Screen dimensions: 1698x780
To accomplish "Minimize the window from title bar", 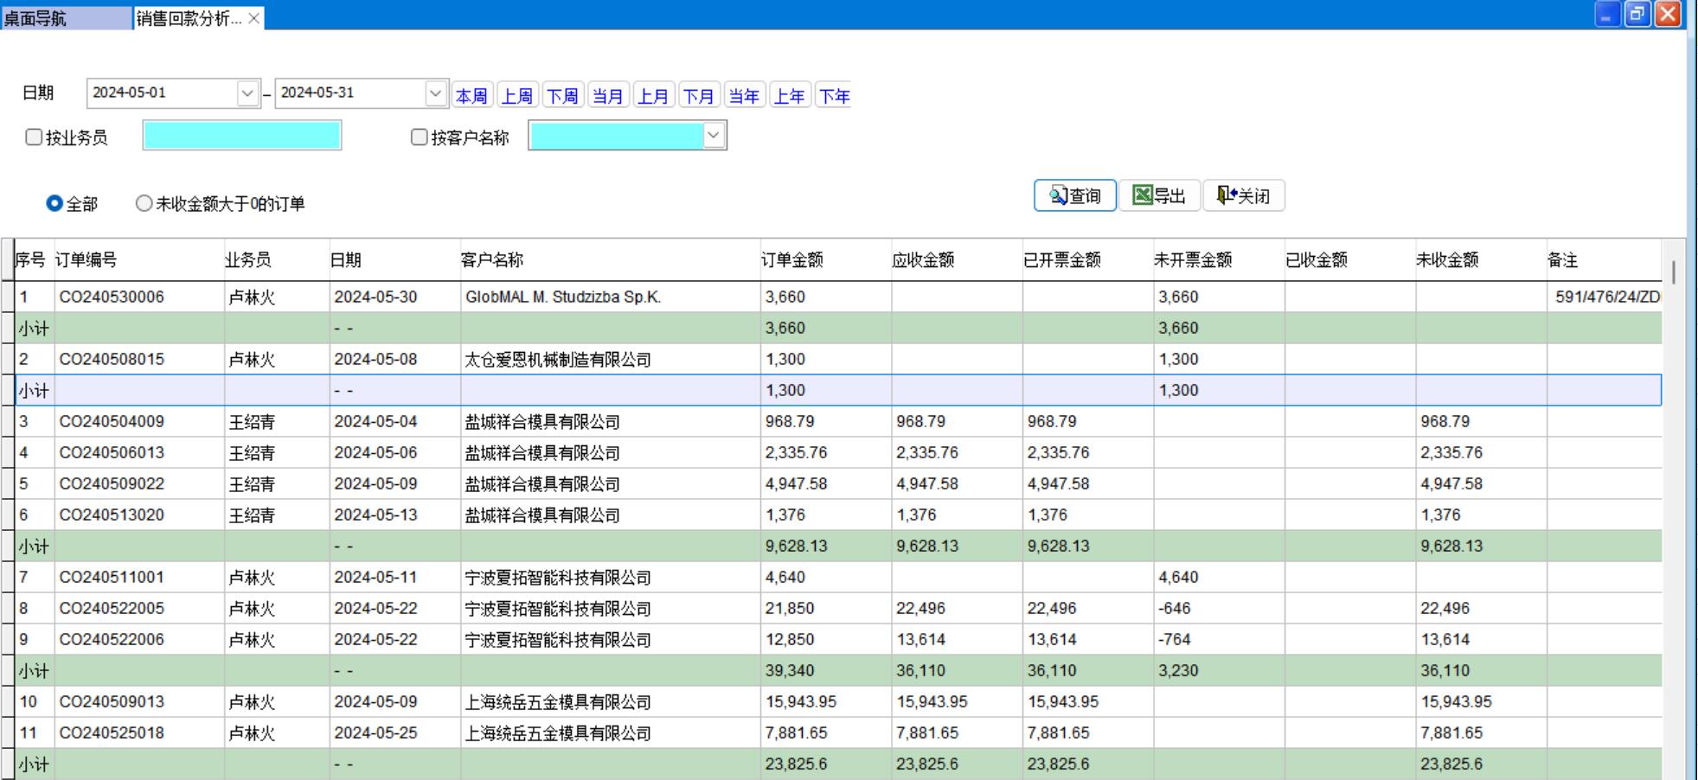I will coord(1607,15).
